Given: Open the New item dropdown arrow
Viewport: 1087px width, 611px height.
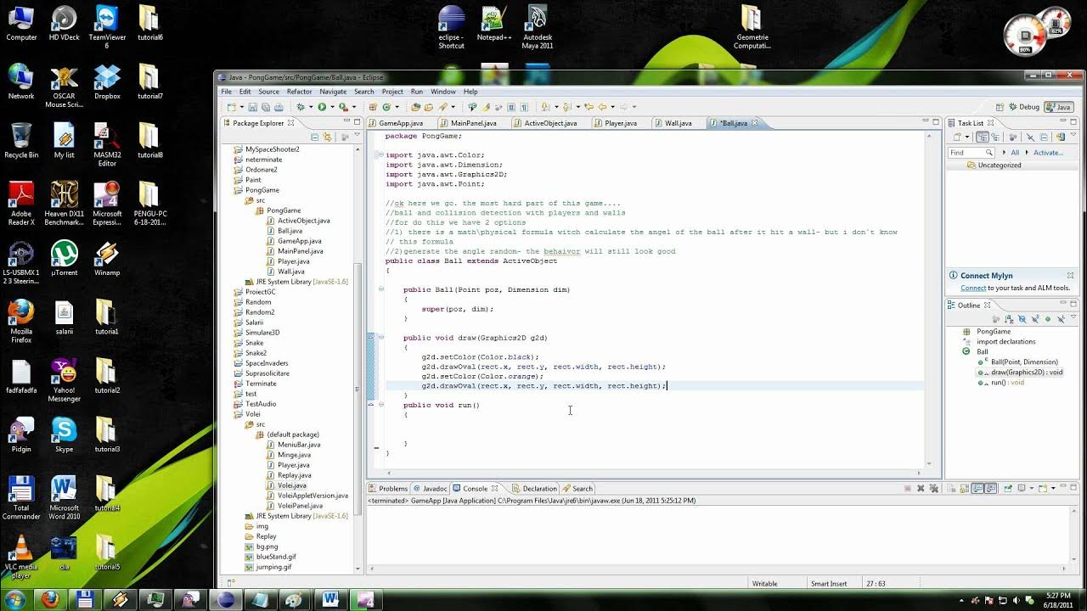Looking at the screenshot, I should coord(242,107).
